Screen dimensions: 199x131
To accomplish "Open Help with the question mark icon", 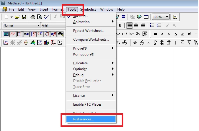I will coord(175,17).
